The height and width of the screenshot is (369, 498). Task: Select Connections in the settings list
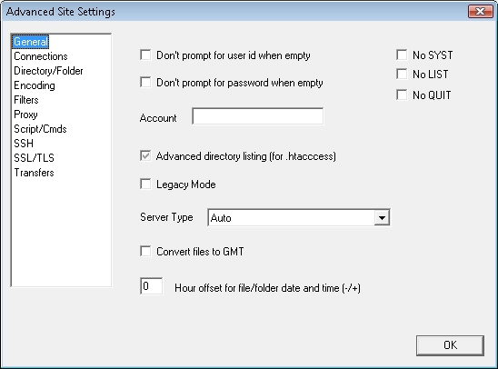(x=41, y=56)
